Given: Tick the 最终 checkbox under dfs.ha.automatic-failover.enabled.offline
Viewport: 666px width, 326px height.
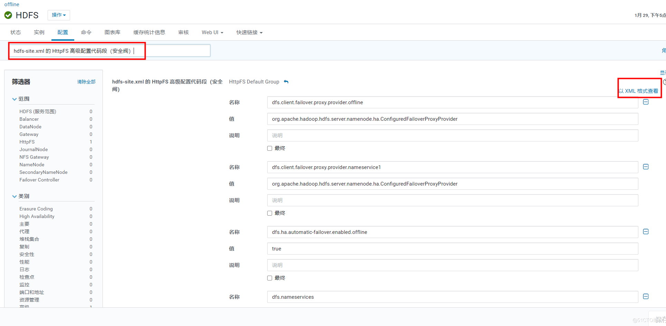Looking at the screenshot, I should pyautogui.click(x=270, y=278).
